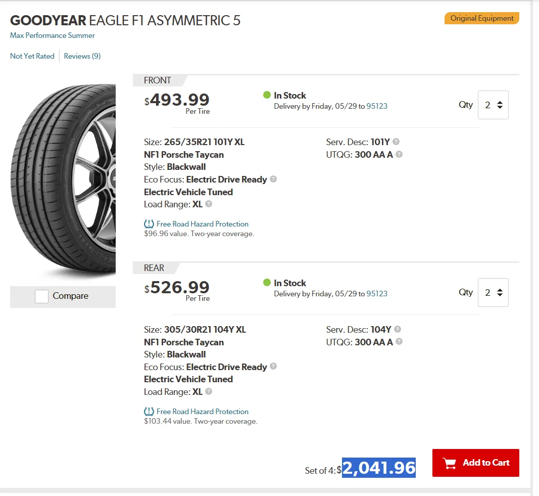Image resolution: width=539 pixels, height=496 pixels.
Task: Open Max Performance Summer category link
Action: (52, 35)
